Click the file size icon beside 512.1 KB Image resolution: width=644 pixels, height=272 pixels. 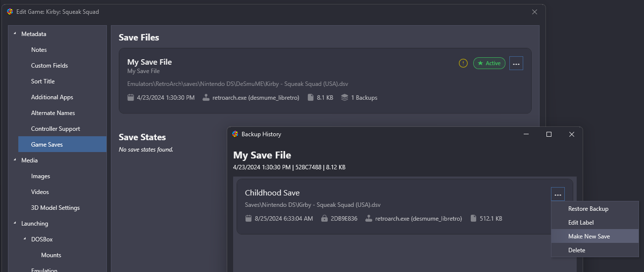[x=473, y=218]
